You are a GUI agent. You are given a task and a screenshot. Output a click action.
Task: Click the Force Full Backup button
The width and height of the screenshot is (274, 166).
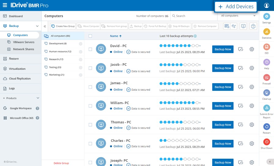(x=155, y=26)
